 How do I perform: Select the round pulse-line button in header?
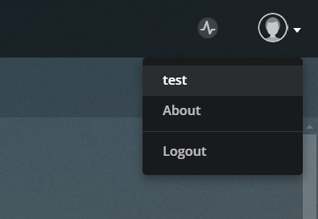tap(208, 28)
